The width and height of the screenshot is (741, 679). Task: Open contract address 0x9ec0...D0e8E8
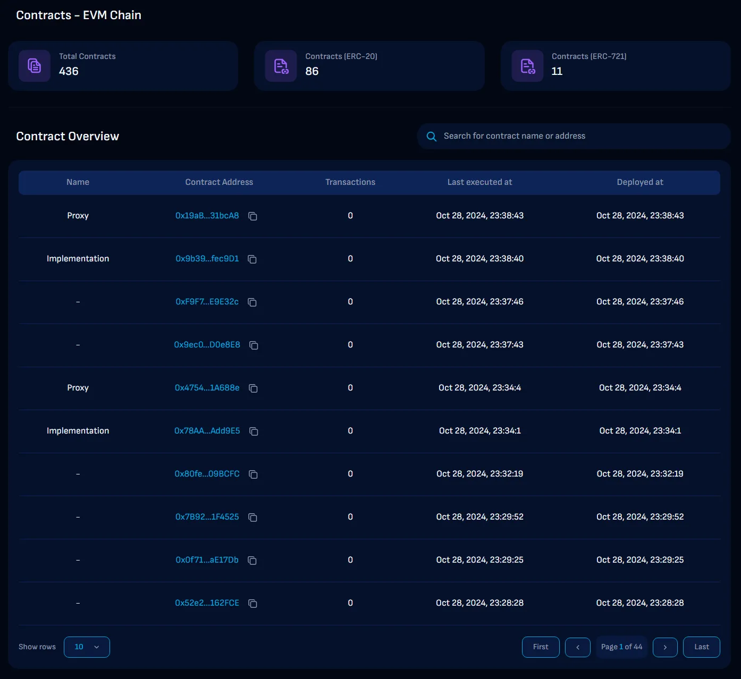207,345
